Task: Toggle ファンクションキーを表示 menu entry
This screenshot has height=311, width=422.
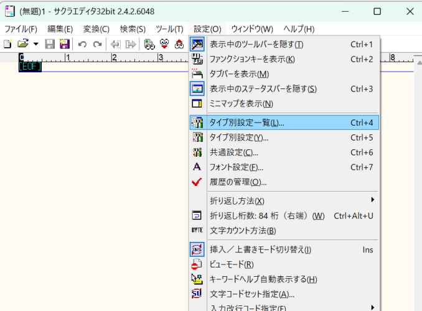Action: 284,59
